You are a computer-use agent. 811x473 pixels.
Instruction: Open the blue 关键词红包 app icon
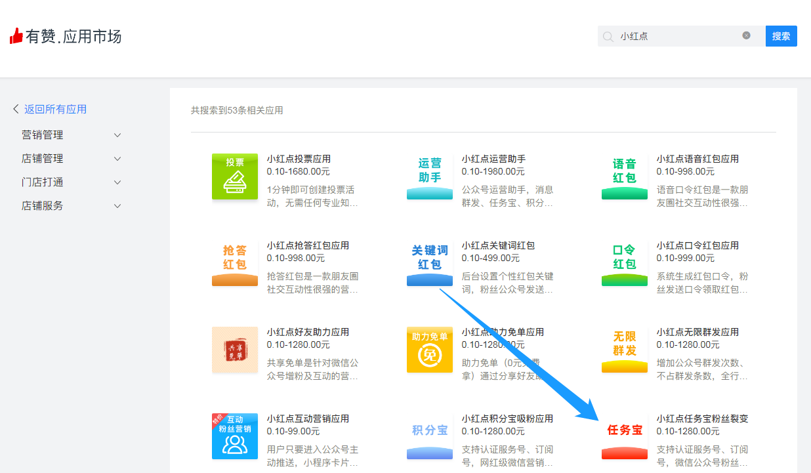click(x=430, y=263)
